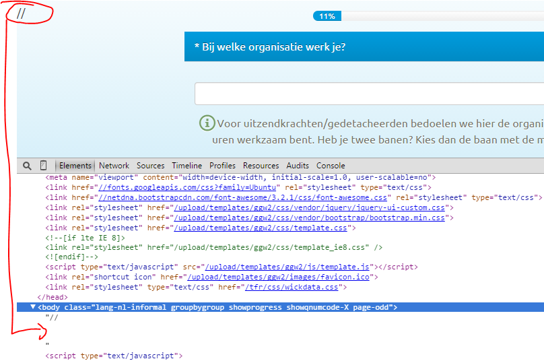This screenshot has width=544, height=361.
Task: Open the Sources tab
Action: [x=150, y=166]
